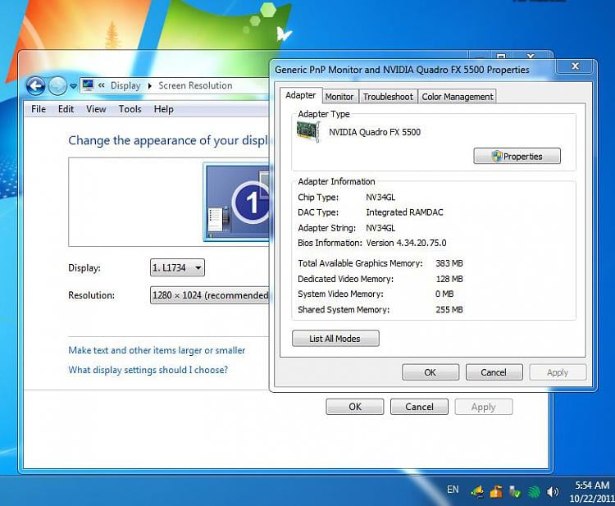Click the green swirl tray icon
Screen dimensions: 615x506
pos(534,491)
